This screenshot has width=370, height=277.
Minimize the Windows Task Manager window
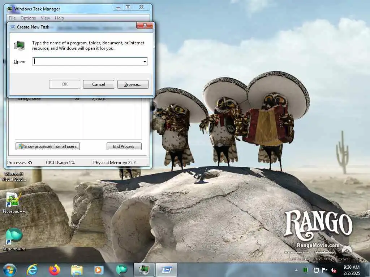point(118,8)
